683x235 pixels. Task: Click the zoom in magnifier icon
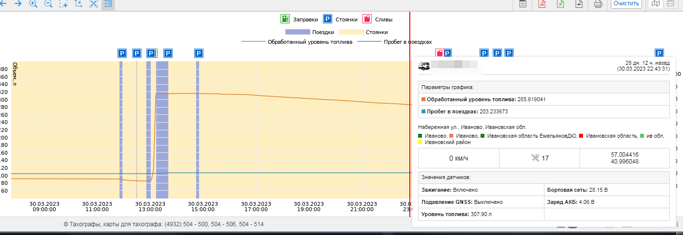click(x=33, y=4)
